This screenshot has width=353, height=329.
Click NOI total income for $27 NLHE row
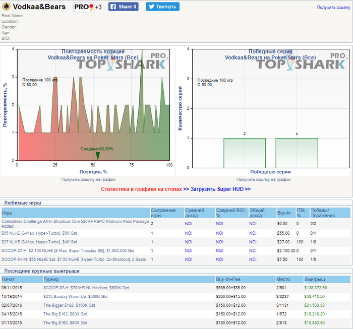pos(253,242)
